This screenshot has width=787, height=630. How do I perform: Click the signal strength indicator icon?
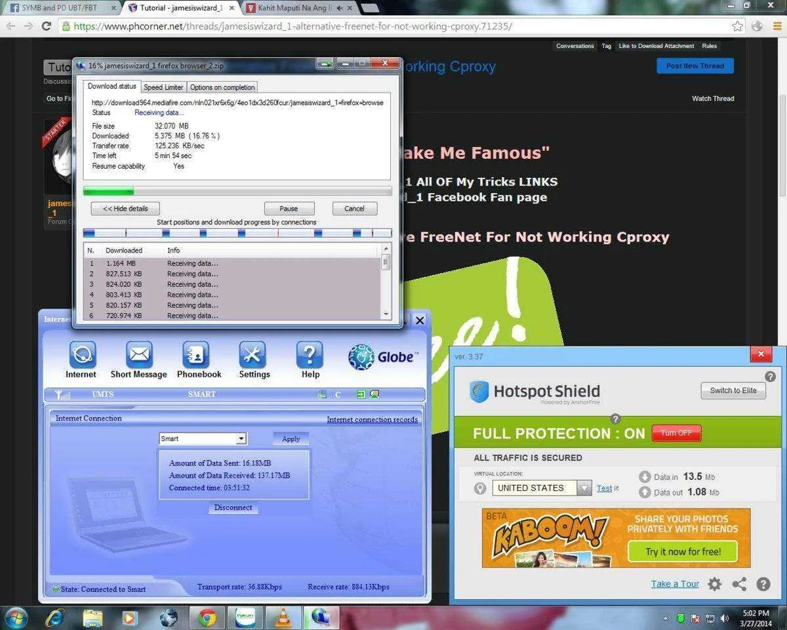pyautogui.click(x=62, y=394)
